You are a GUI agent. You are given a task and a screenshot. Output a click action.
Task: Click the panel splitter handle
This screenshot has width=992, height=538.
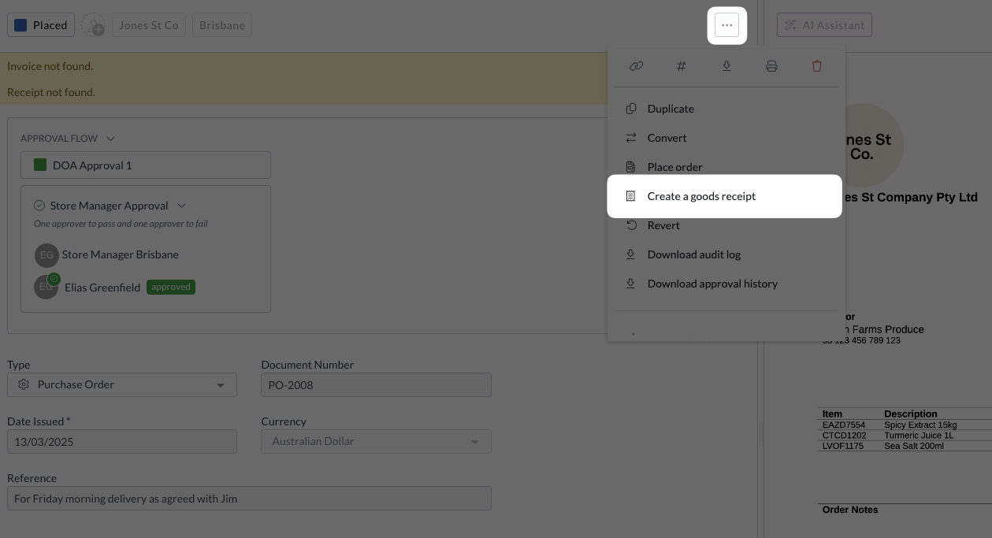coord(760,433)
